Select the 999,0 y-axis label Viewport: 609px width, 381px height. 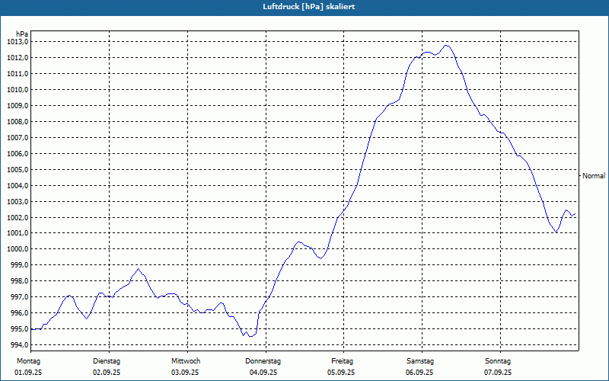(x=18, y=264)
